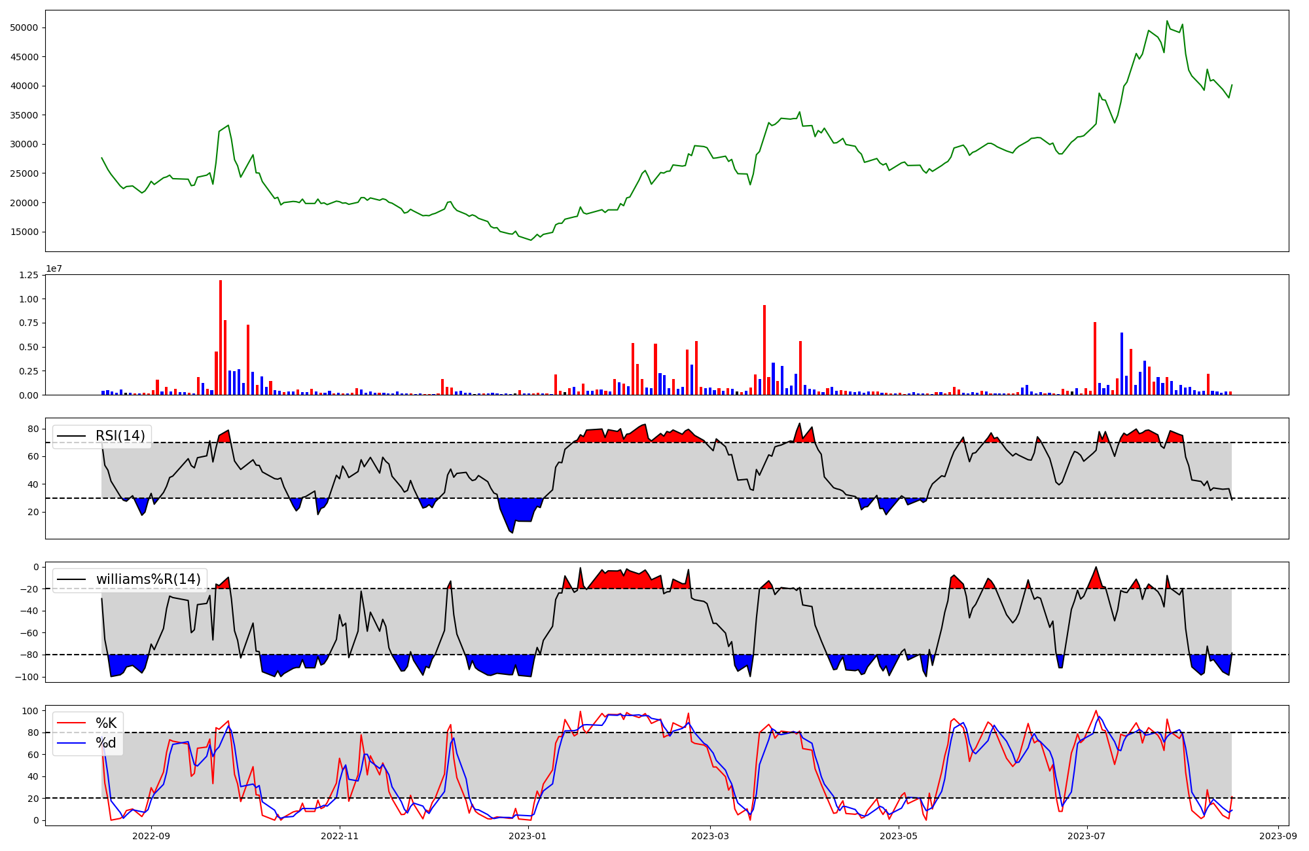Click the williams%R(14) legend label
1309x851 pixels.
(x=149, y=579)
